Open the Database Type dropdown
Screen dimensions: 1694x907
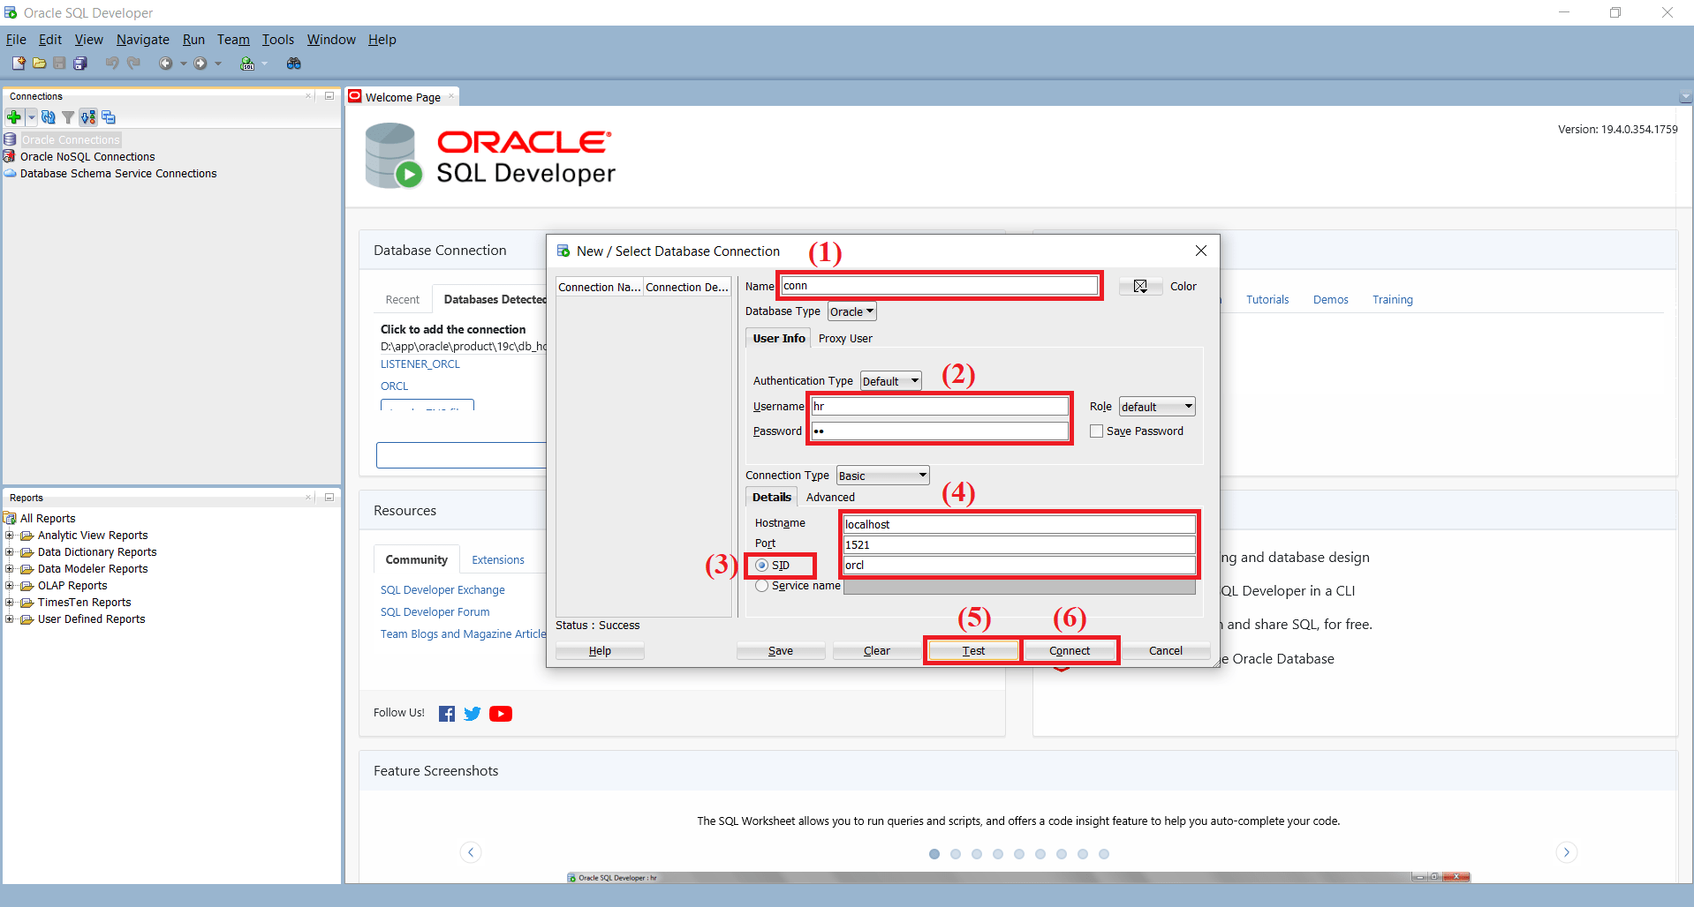pos(852,311)
